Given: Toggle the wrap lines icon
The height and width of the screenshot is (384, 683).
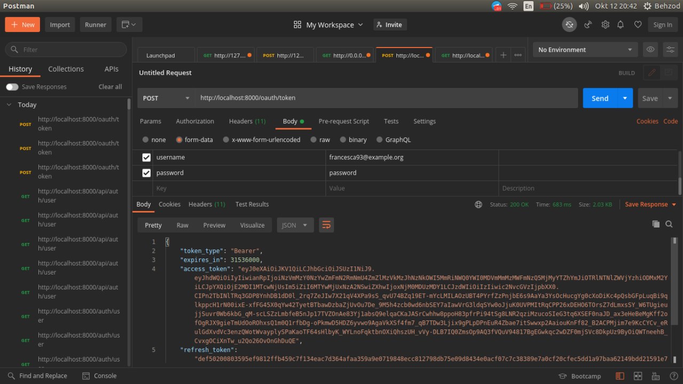Looking at the screenshot, I should coord(326,225).
